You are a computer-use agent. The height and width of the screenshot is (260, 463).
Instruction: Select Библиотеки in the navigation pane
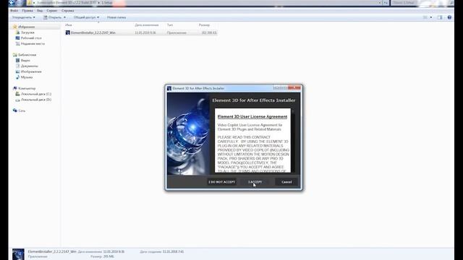click(x=27, y=55)
